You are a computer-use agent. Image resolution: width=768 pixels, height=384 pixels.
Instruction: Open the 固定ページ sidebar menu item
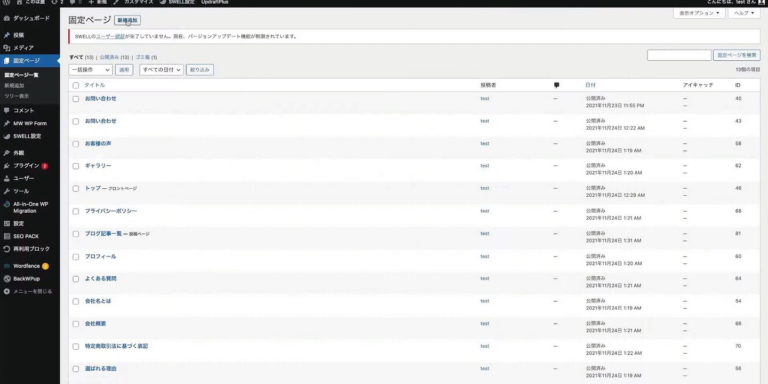30,61
